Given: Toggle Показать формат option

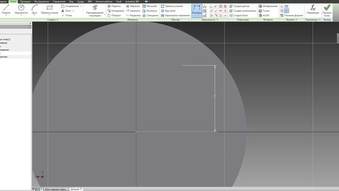Looking at the screenshot, I should pos(291,15).
